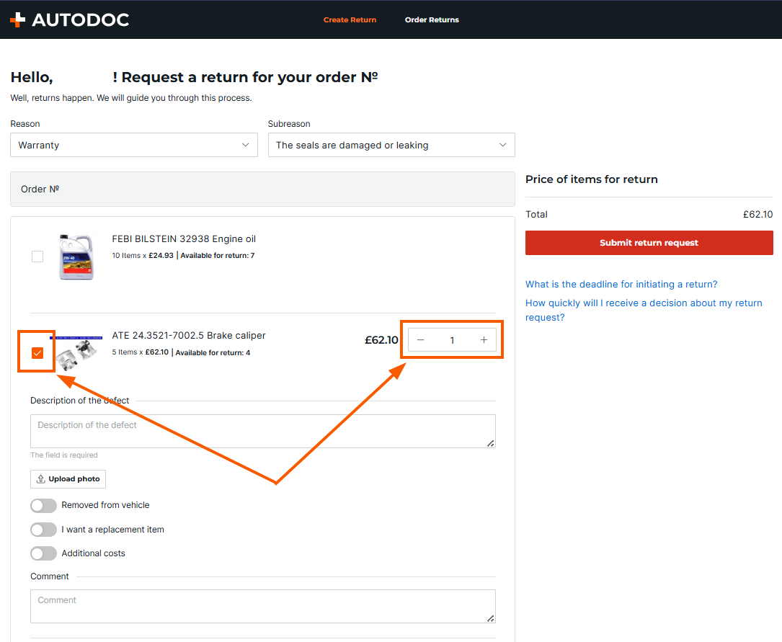
Task: Uncheck the ATE Brake caliper checkbox
Action: [x=37, y=353]
